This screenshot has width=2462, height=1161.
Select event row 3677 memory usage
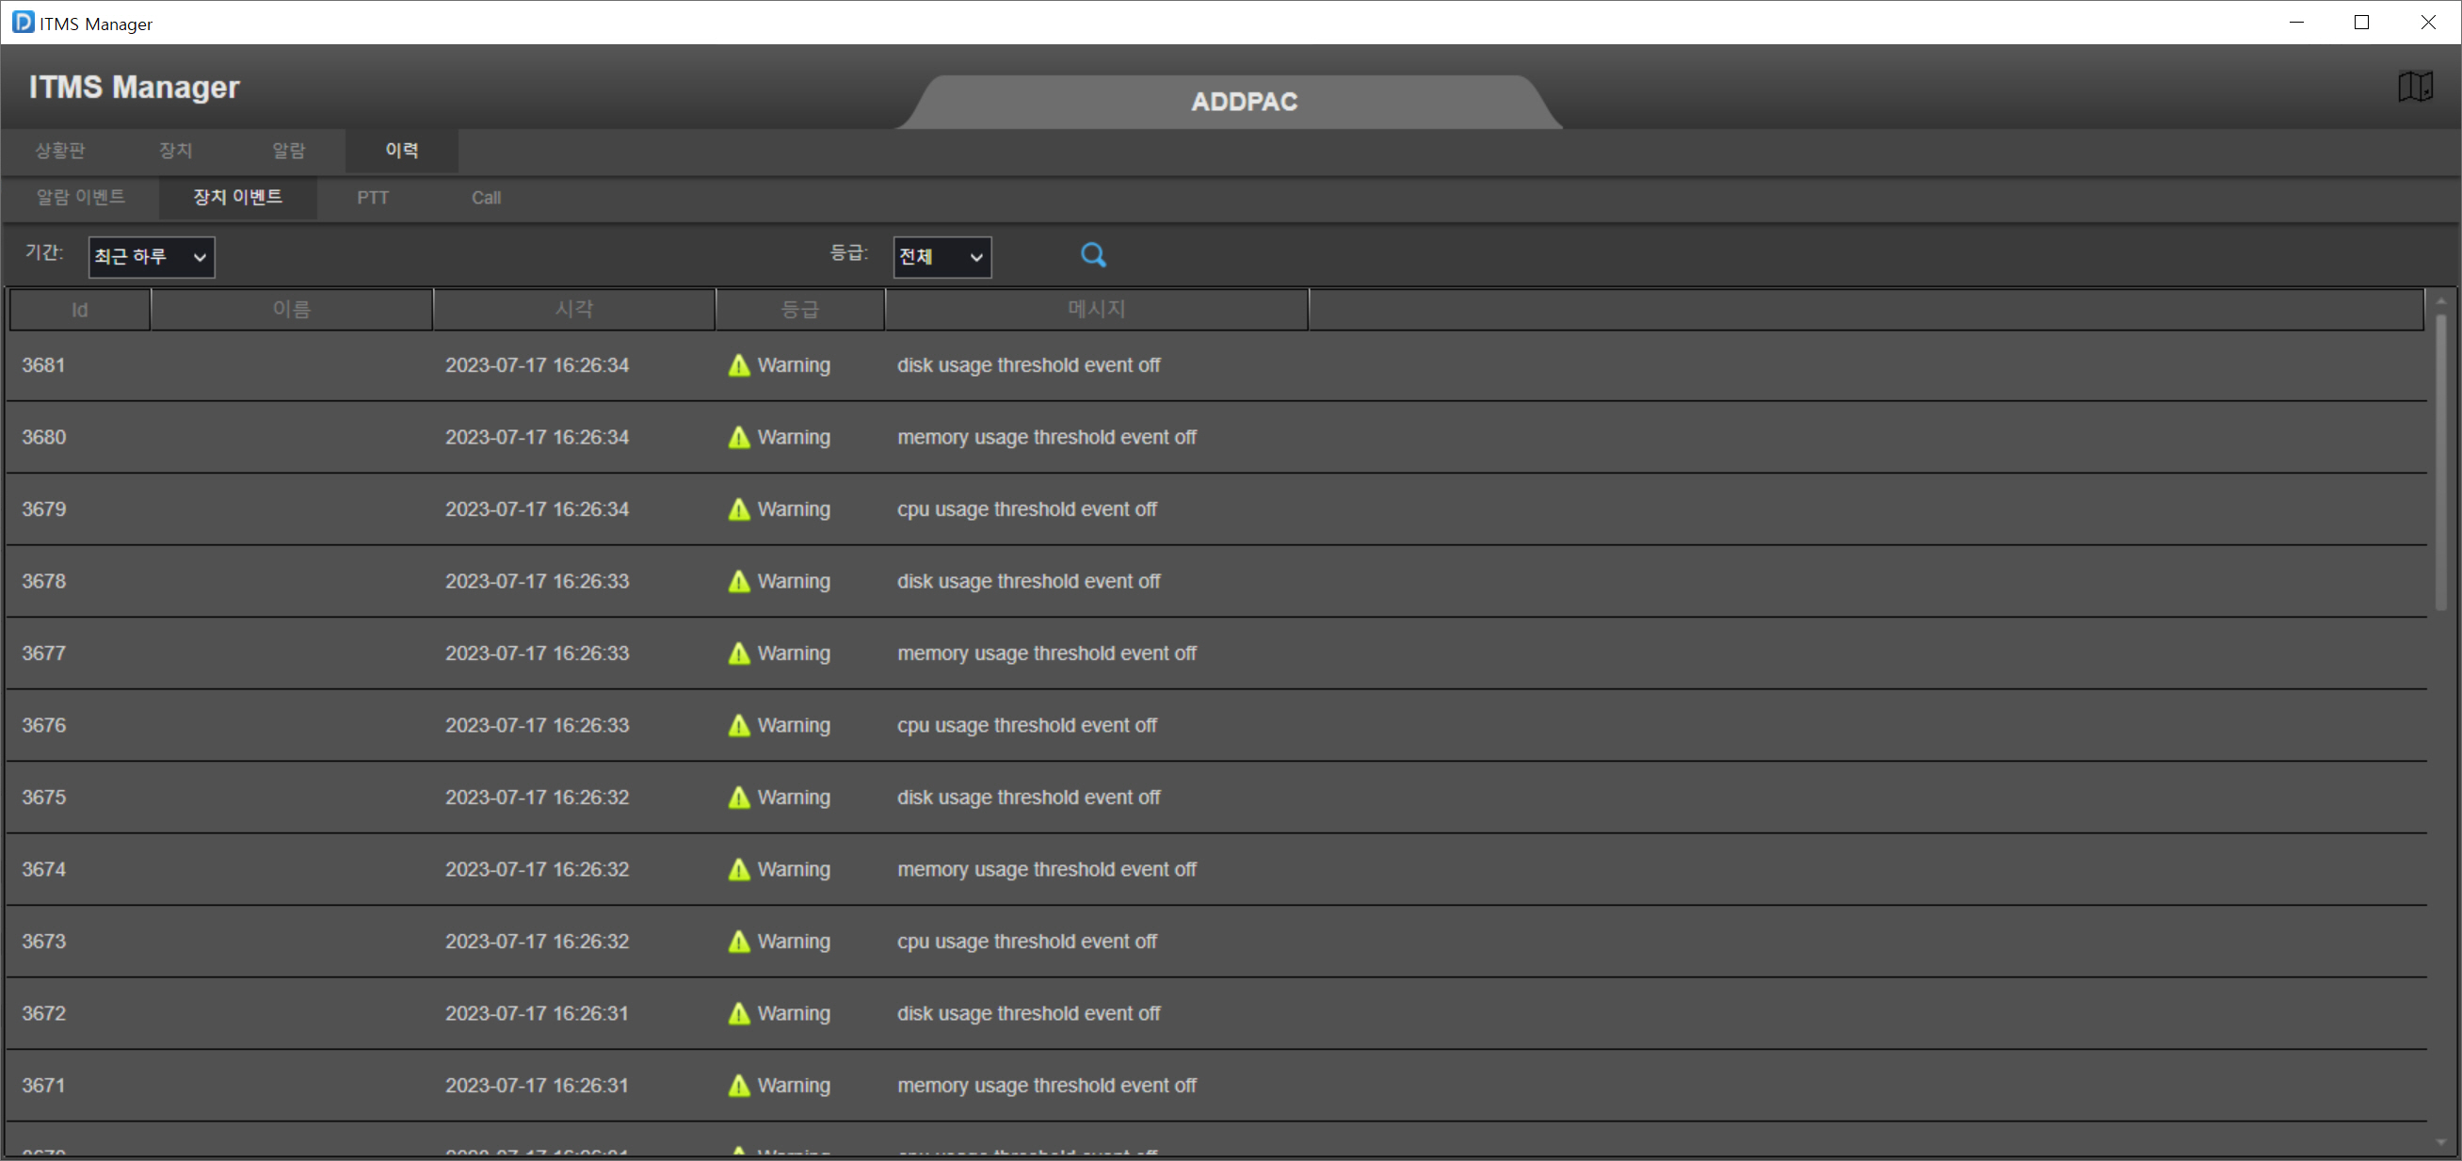pos(1046,653)
